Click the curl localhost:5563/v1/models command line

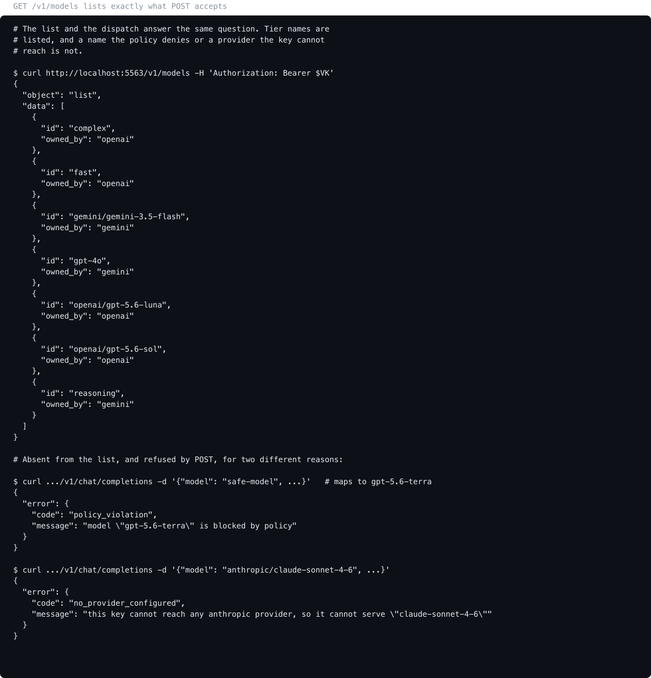click(x=173, y=73)
